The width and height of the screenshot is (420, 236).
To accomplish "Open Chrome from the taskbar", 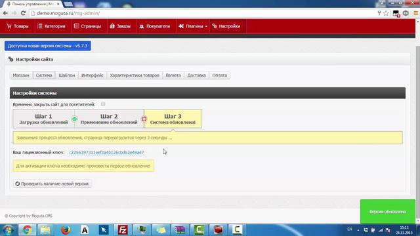I will click(x=27, y=230).
